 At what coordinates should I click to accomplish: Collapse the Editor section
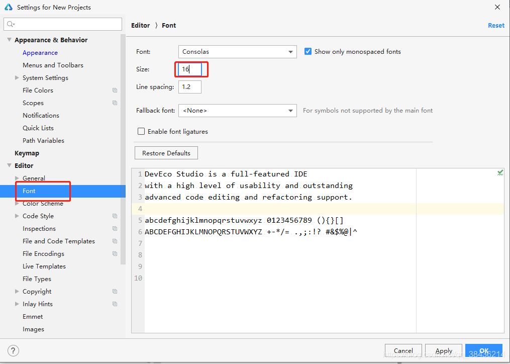[x=9, y=165]
